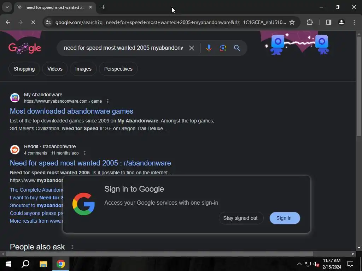This screenshot has height=271, width=362.
Task: Toggle the browser side panel icon
Action: point(329,22)
